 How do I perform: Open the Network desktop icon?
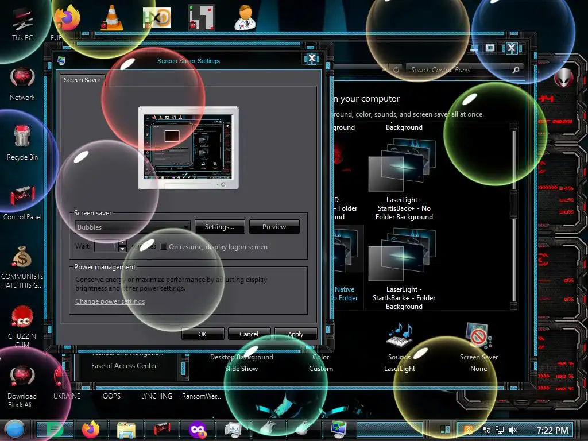coord(22,84)
